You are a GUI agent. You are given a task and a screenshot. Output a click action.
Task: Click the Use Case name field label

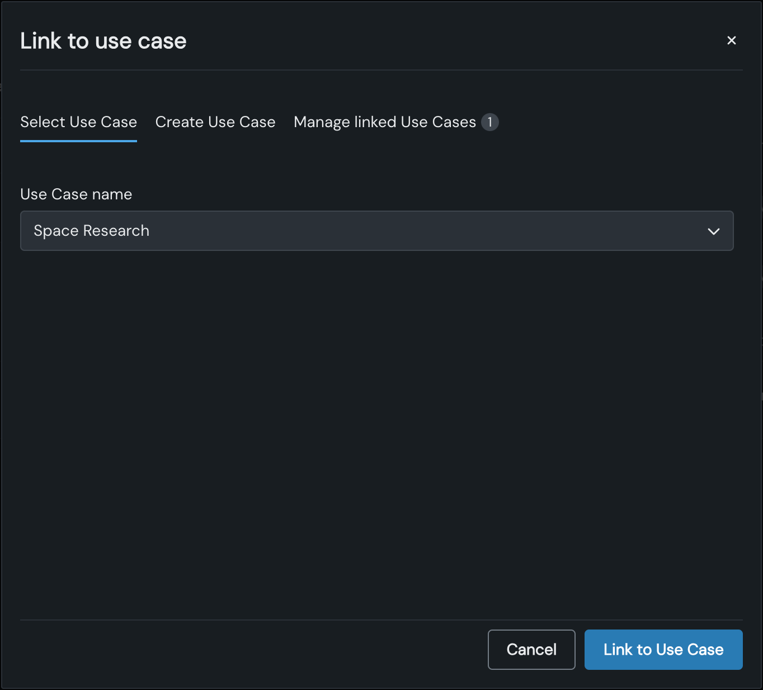pyautogui.click(x=76, y=194)
